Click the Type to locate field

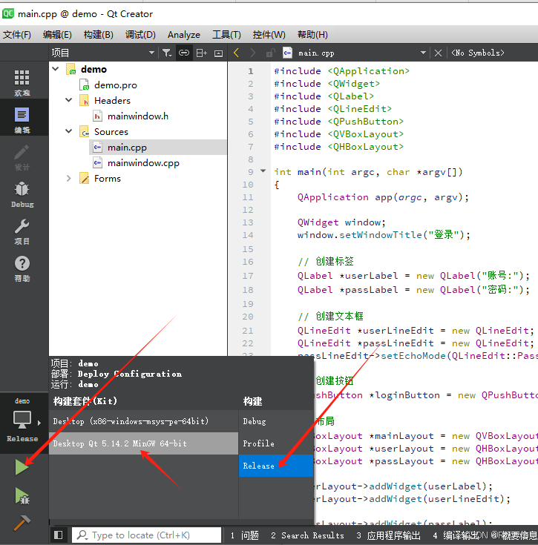click(146, 535)
